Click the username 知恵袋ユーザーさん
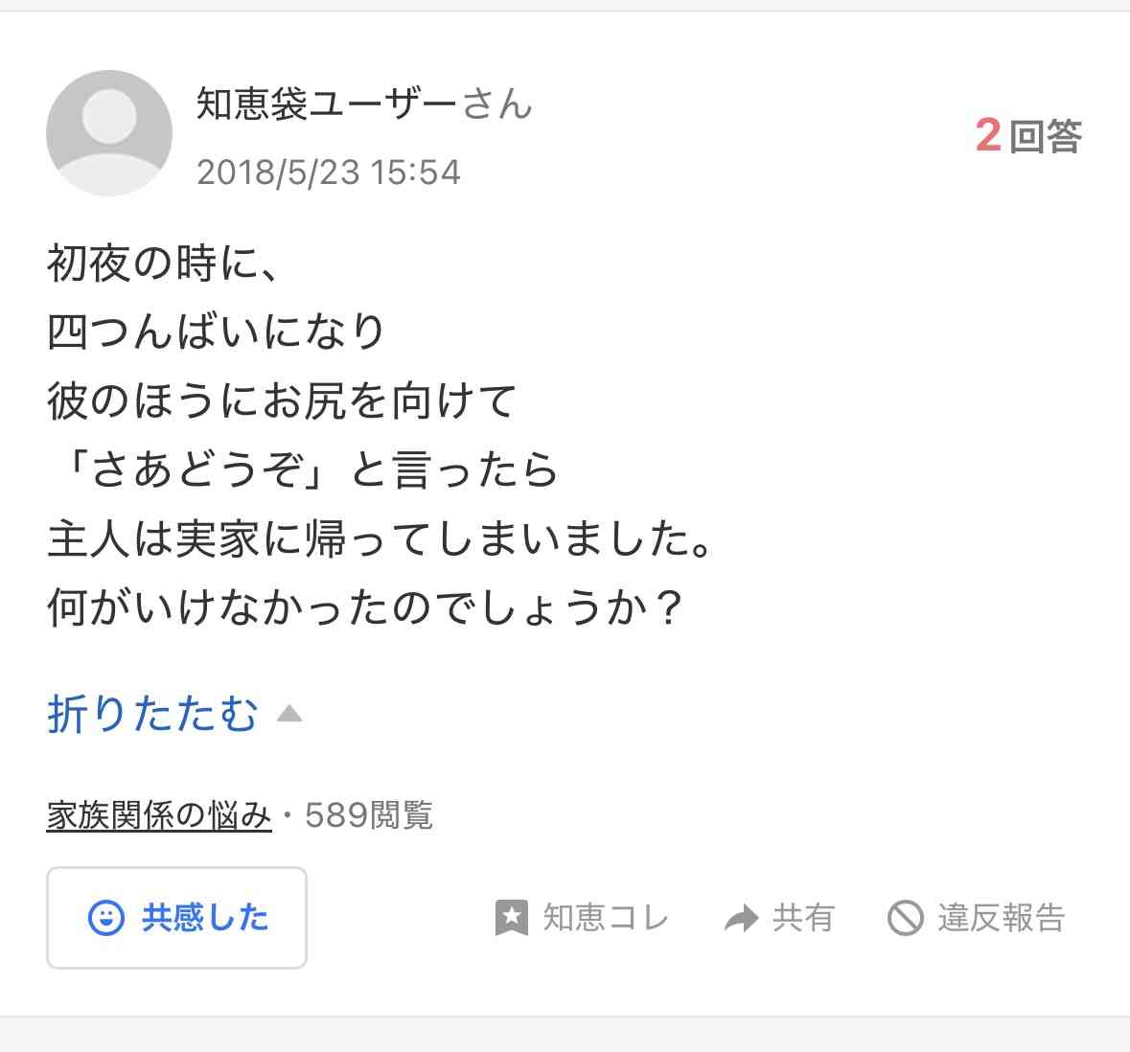 click(364, 106)
